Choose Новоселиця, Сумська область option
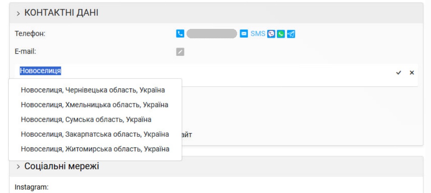Viewport: 431px width, 193px height. 86,120
